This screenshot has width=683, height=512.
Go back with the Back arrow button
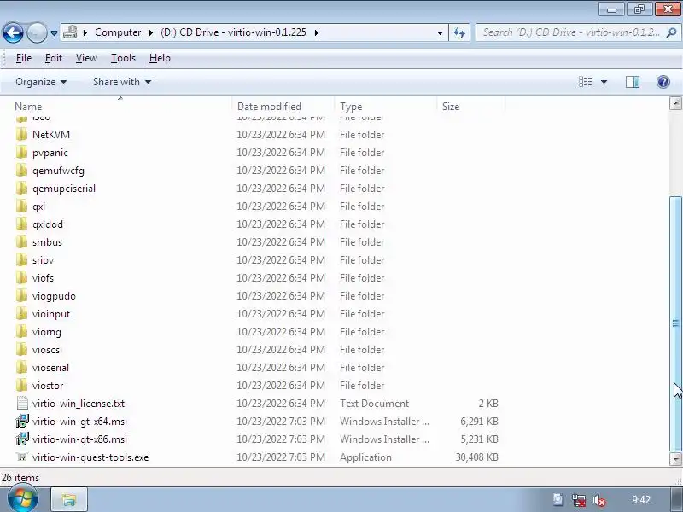pyautogui.click(x=13, y=32)
